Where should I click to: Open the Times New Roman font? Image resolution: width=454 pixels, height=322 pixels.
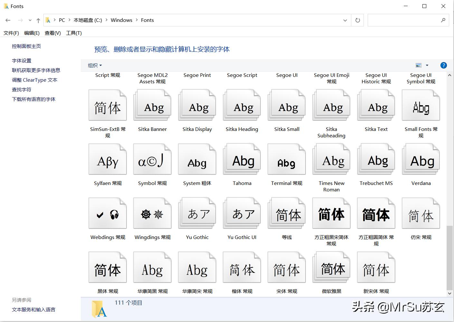pos(331,159)
